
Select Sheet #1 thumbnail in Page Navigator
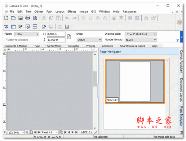(x=135, y=82)
